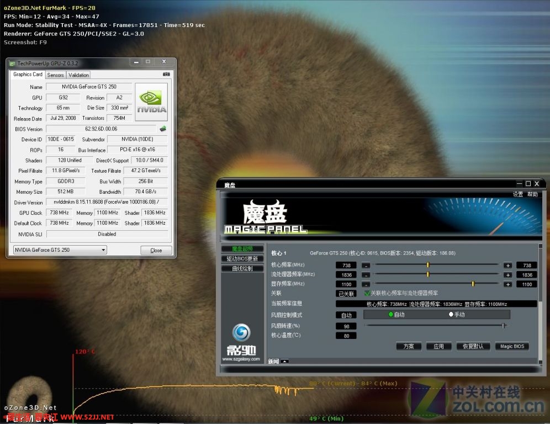This screenshot has width=550, height=424.
Task: Click the 应用 button
Action: pos(438,346)
